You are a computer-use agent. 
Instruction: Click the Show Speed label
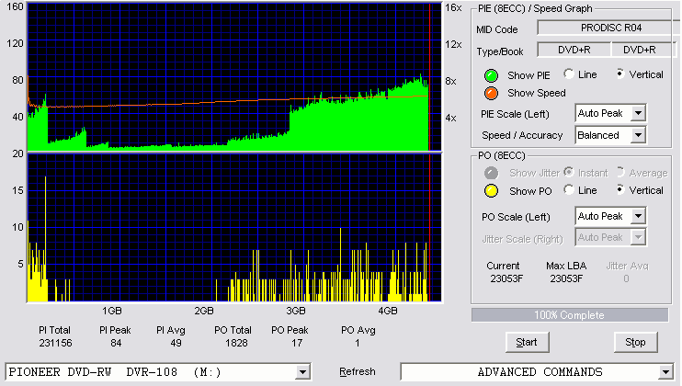[x=536, y=93]
